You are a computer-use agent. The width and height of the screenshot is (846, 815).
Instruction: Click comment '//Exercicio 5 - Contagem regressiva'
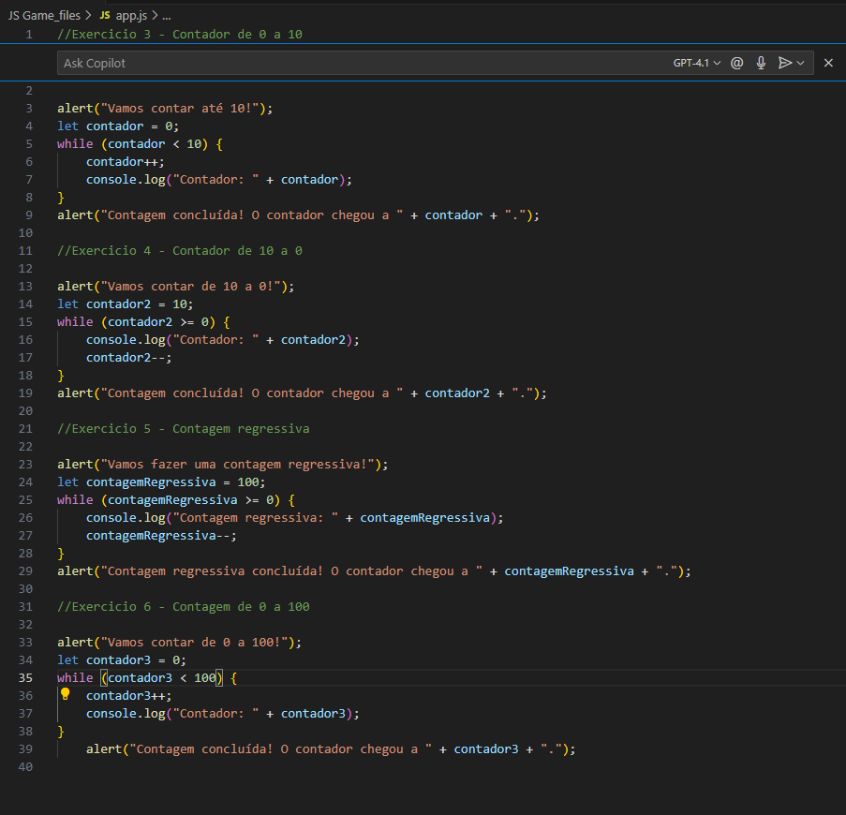[x=184, y=429]
